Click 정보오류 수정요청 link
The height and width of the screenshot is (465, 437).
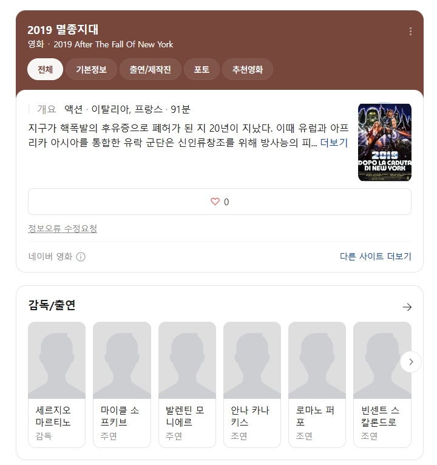[x=63, y=228]
